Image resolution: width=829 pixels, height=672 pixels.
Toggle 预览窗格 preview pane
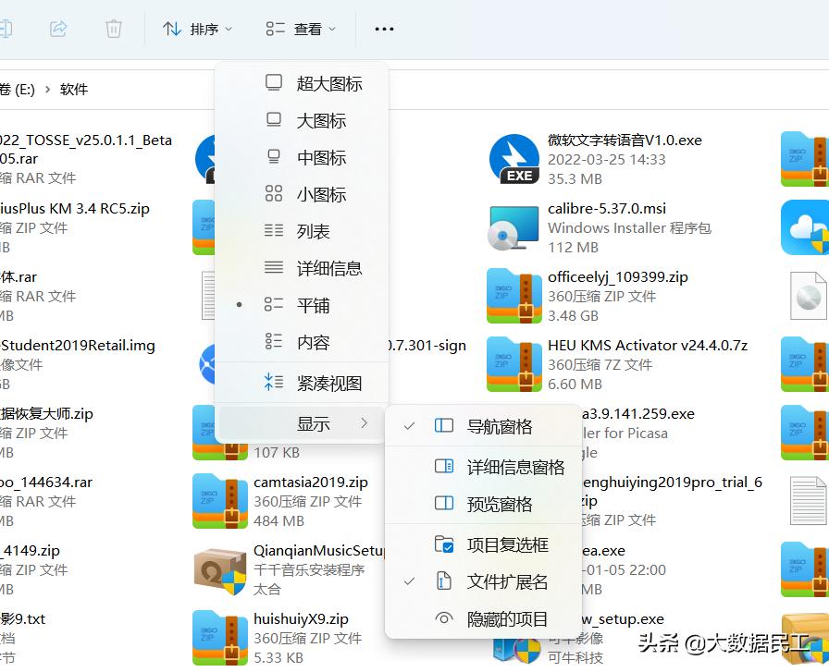482,504
